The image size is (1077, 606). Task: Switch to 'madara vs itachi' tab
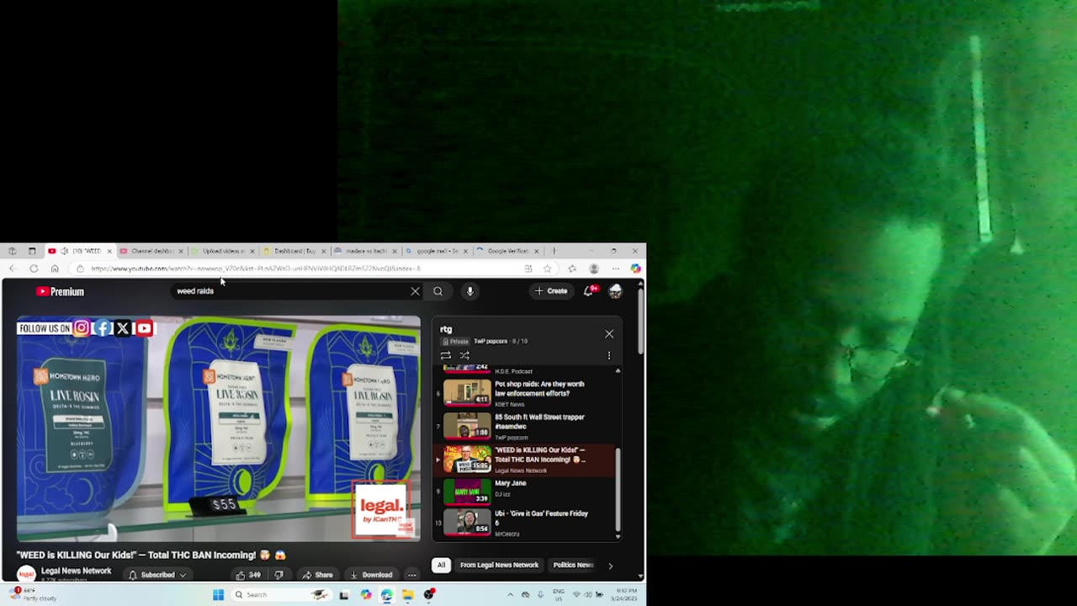tap(366, 251)
